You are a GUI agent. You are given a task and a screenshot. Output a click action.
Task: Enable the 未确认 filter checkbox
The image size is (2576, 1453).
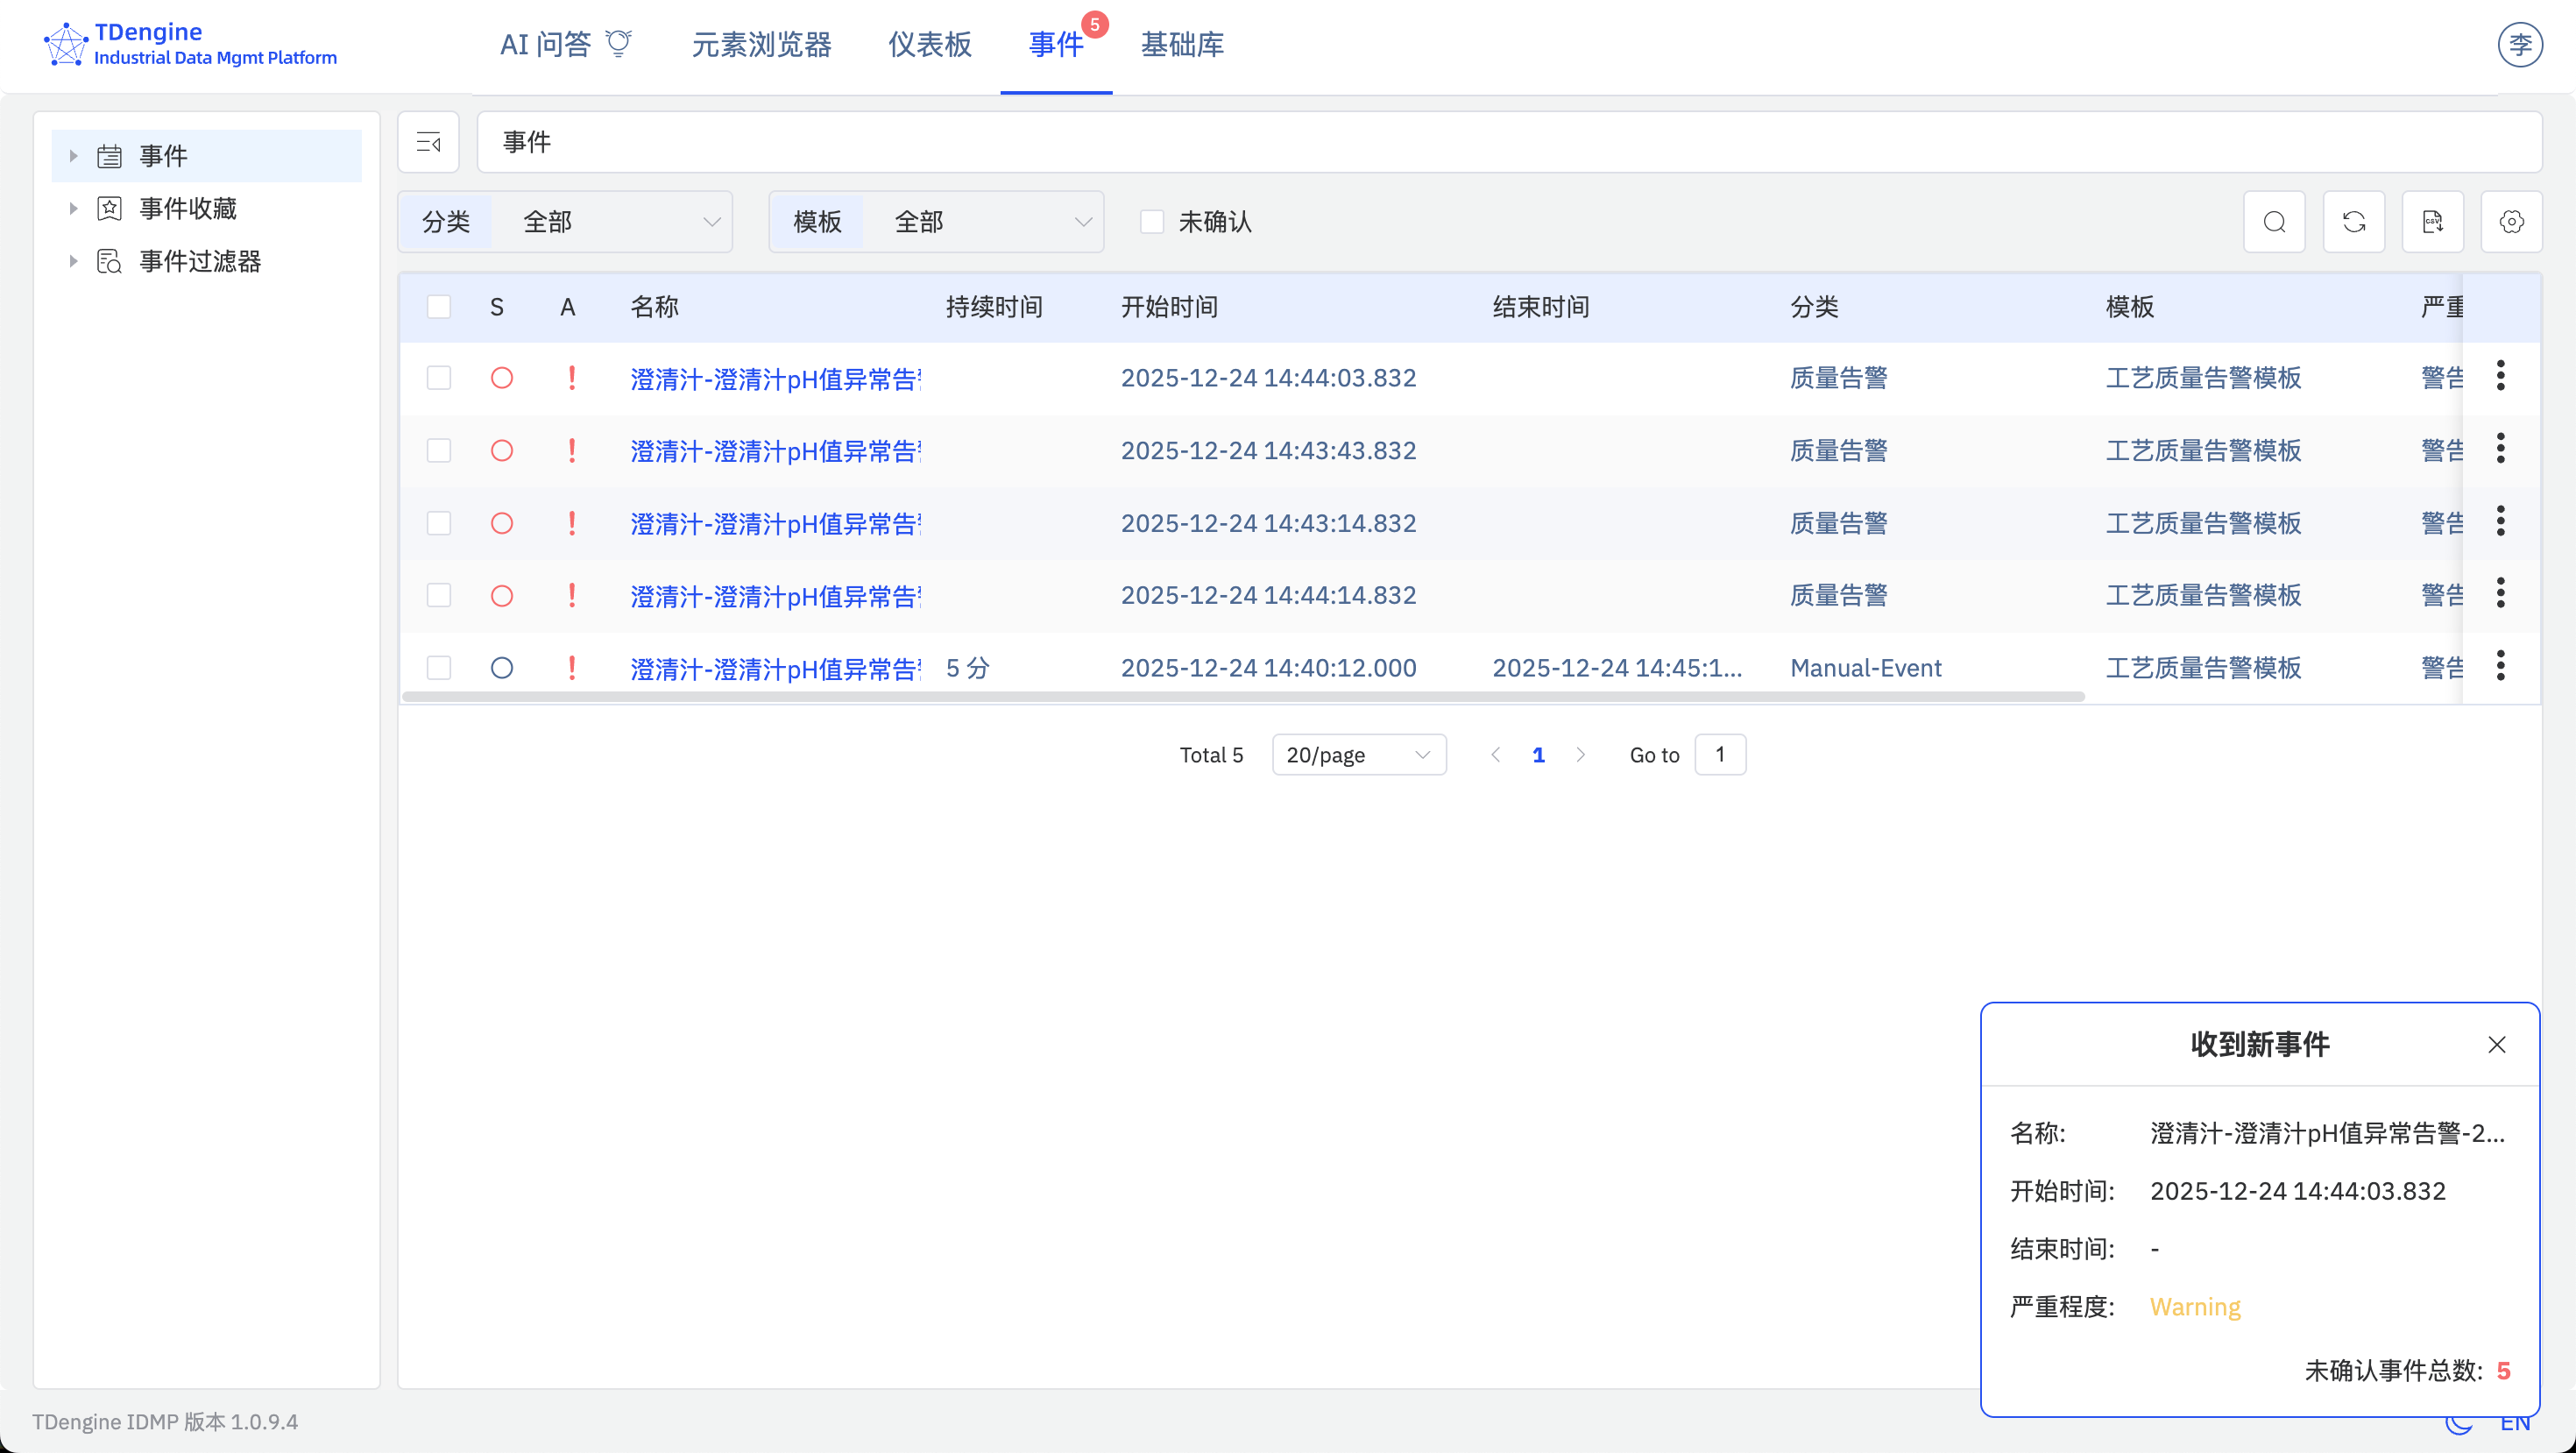[x=1152, y=221]
